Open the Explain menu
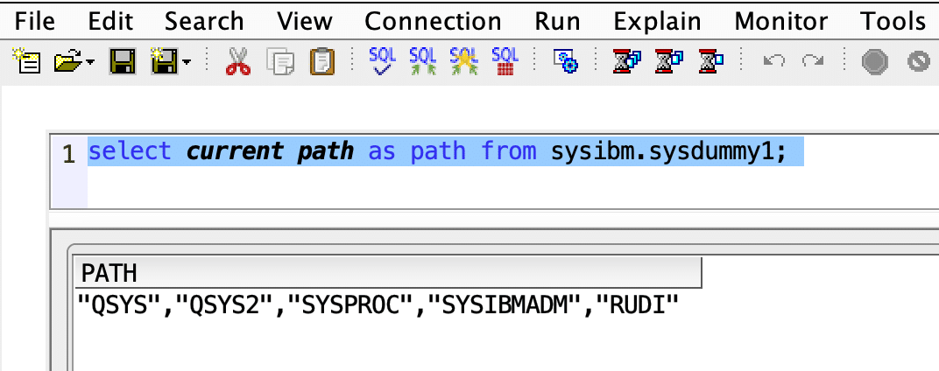The image size is (939, 371). (657, 20)
